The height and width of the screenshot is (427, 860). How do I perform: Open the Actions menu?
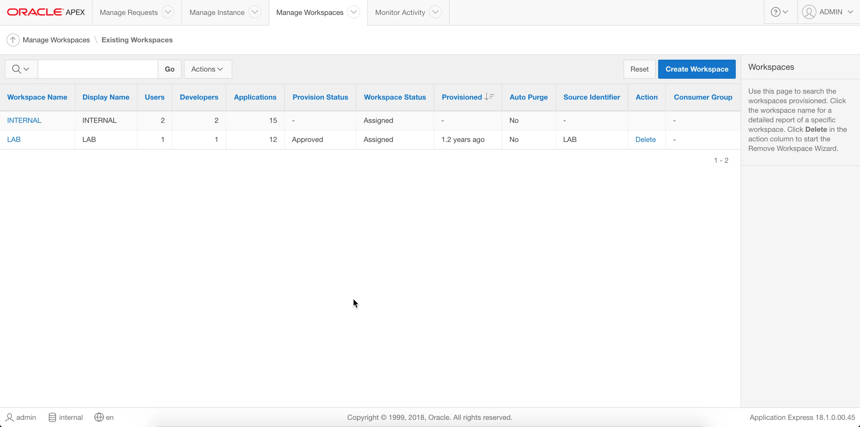tap(207, 69)
